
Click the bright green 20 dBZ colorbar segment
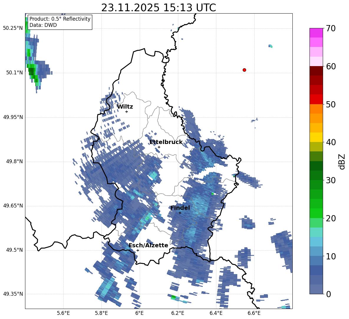coord(316,213)
